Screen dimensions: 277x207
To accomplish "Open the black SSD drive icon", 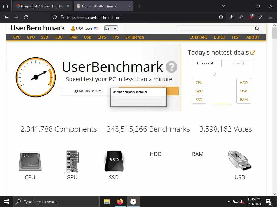I will tap(114, 161).
